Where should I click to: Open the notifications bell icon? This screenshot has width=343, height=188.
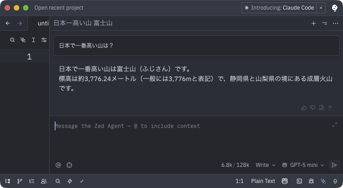point(335,181)
